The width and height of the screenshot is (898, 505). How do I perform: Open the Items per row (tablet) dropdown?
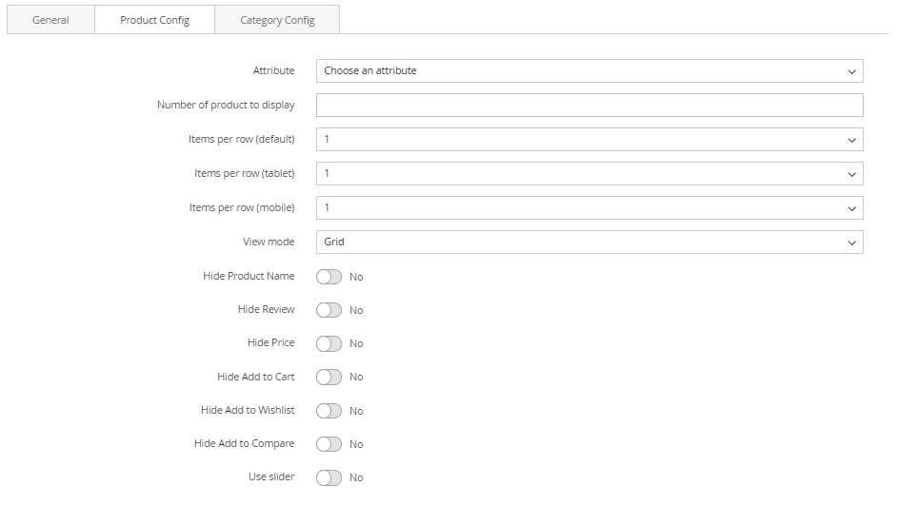point(589,173)
